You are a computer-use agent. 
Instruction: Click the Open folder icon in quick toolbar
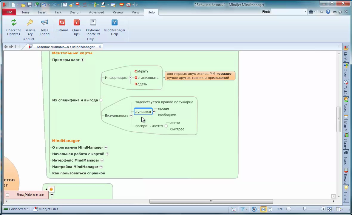tap(23, 4)
